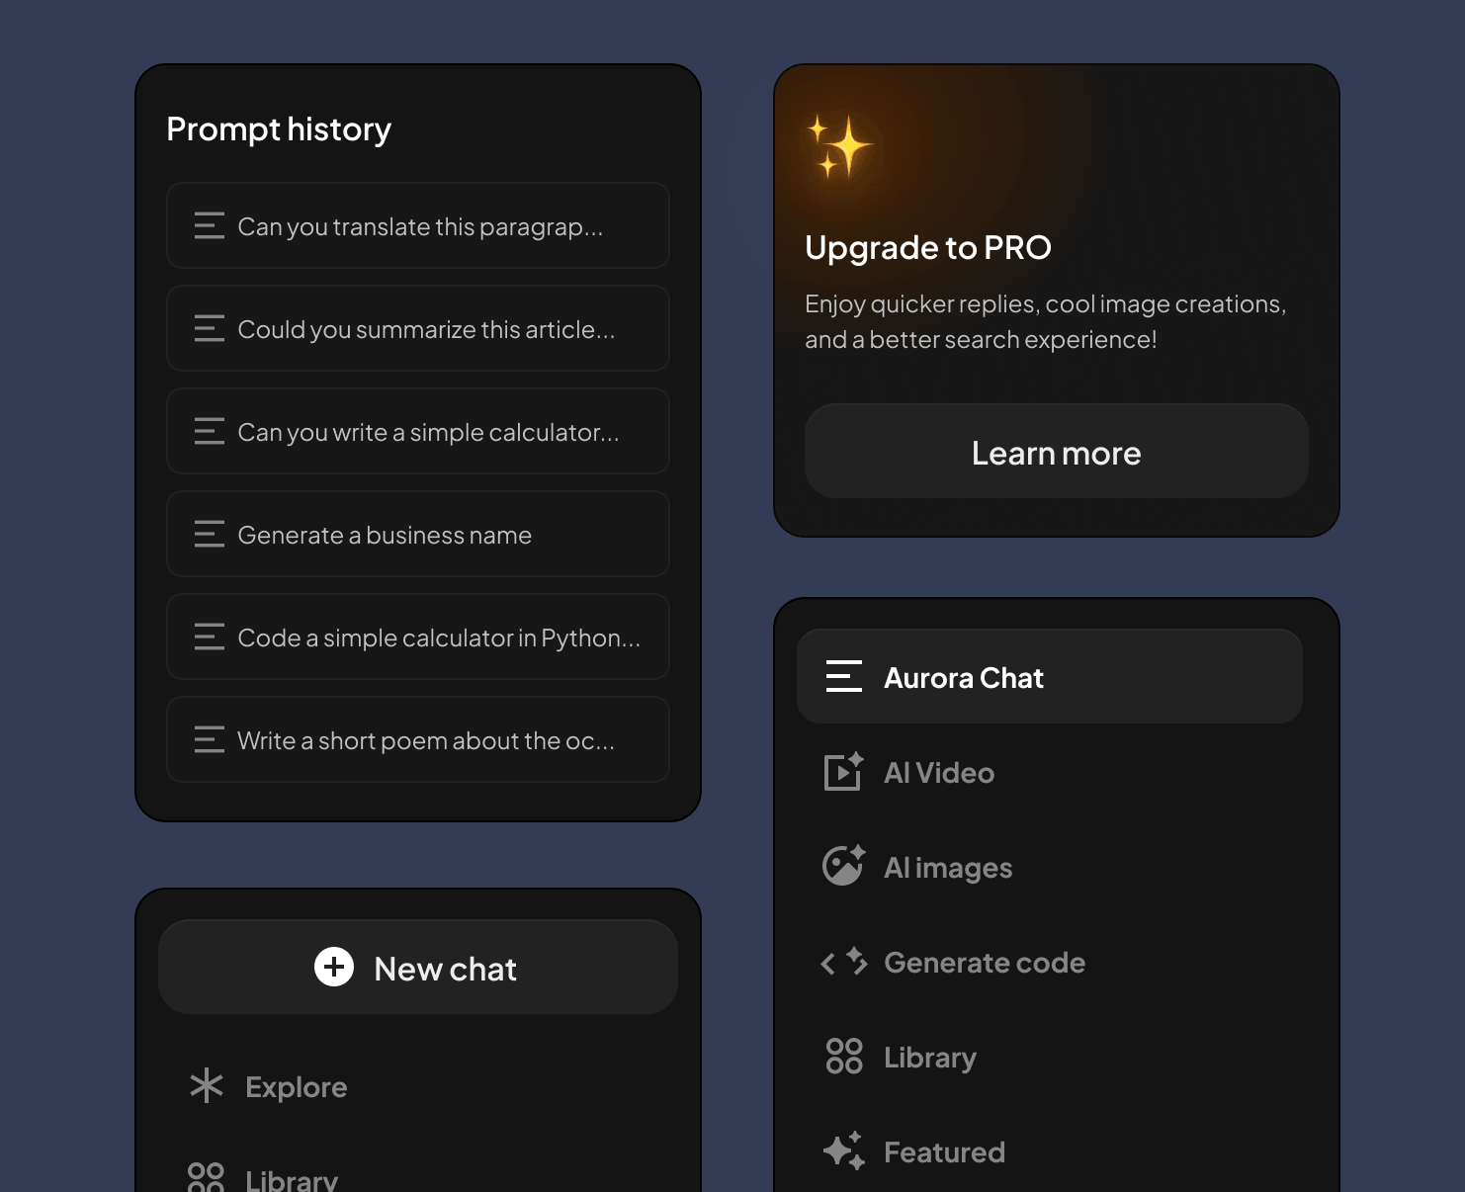Screen dimensions: 1465x1192
Task: Select the 'Can you write a simple calculator' prompt
Action: tap(417, 431)
